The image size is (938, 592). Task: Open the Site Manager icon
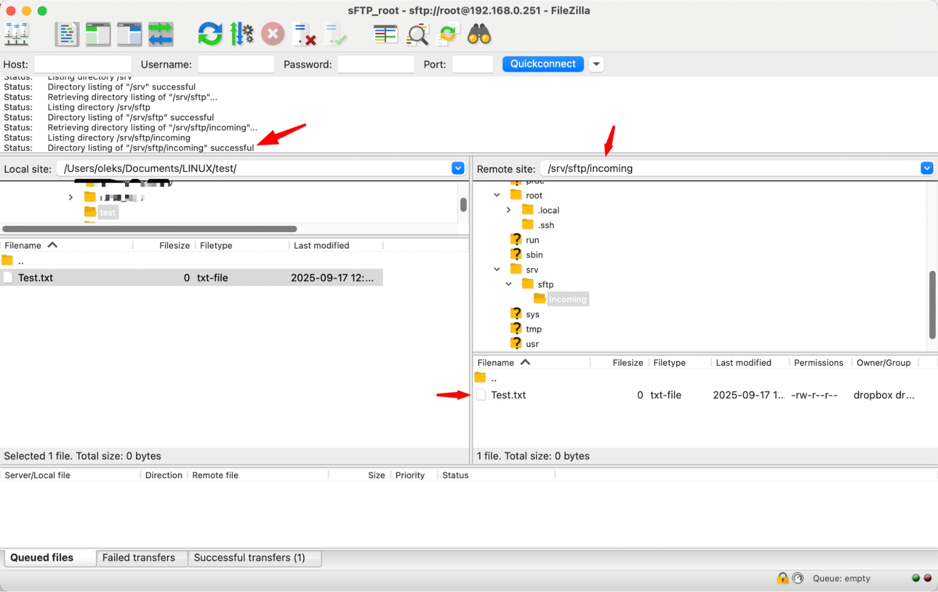pyautogui.click(x=17, y=34)
